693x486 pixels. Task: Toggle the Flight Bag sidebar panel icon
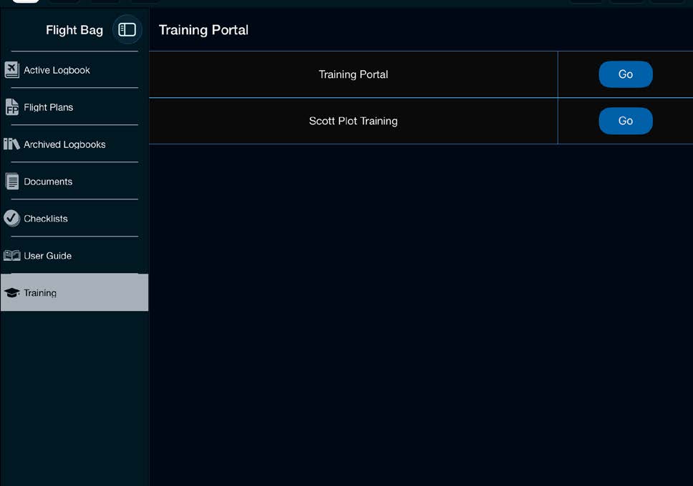point(127,29)
